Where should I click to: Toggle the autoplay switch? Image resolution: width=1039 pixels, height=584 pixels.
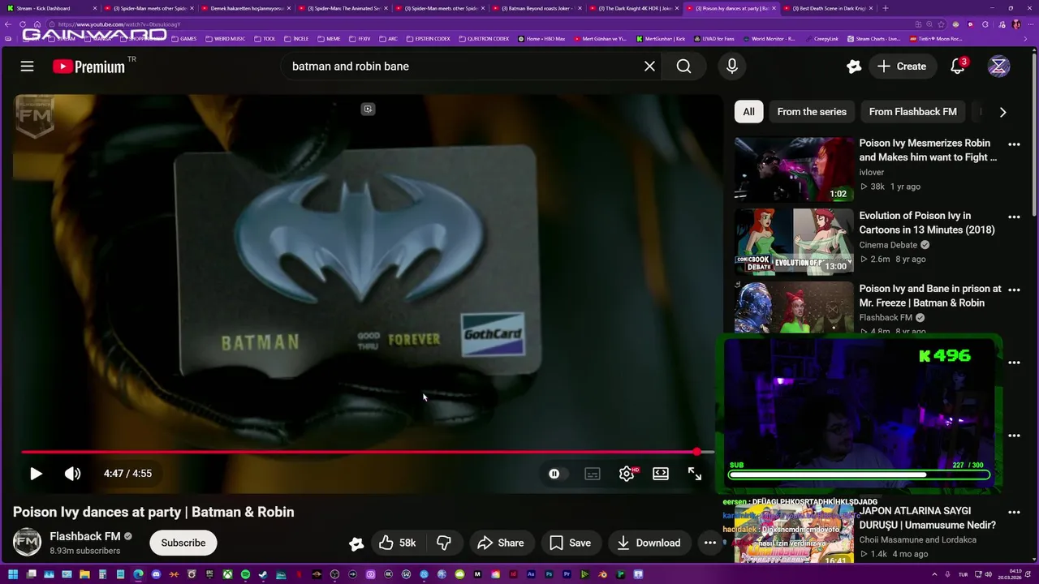tap(554, 474)
